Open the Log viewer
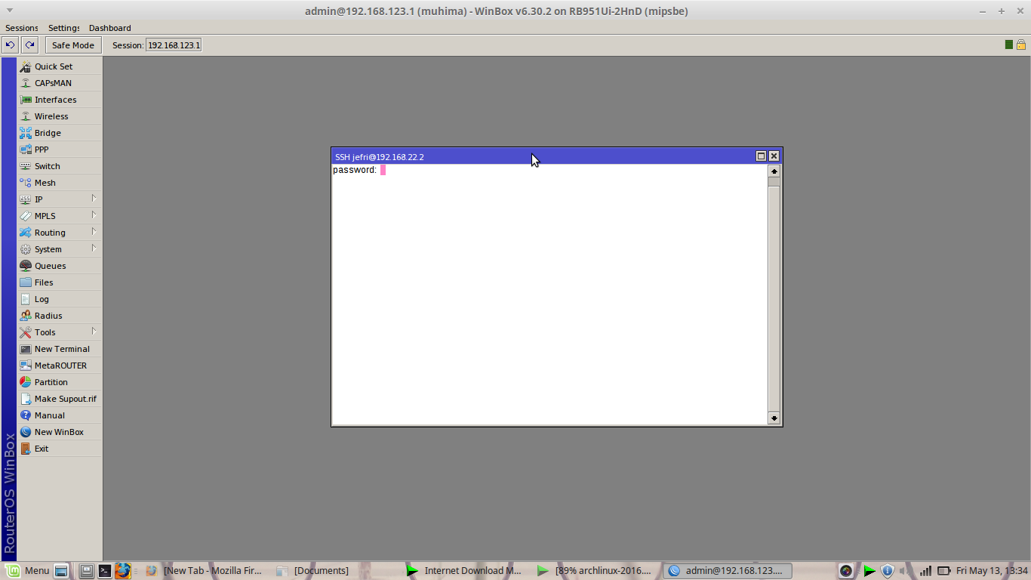 point(59,299)
